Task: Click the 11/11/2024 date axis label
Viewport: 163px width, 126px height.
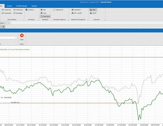Action: pos(20,125)
